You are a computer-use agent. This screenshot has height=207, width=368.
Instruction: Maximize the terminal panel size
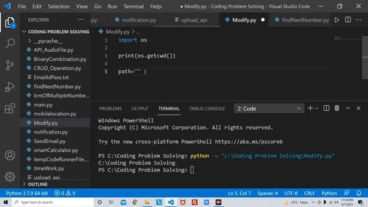(347, 108)
